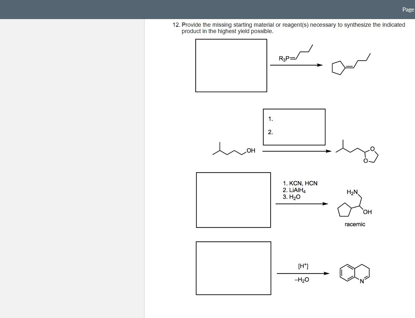The image size is (415, 318).
Task: Select the label 1. KCN, HCN
Action: [x=300, y=183]
